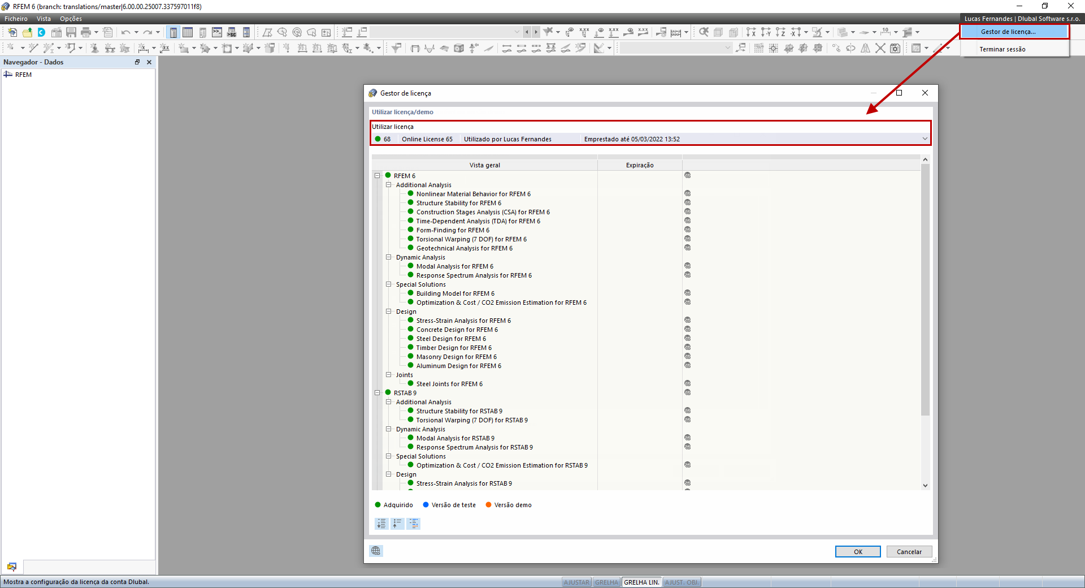Collapse the Joints tree group
The image size is (1085, 588).
[389, 375]
